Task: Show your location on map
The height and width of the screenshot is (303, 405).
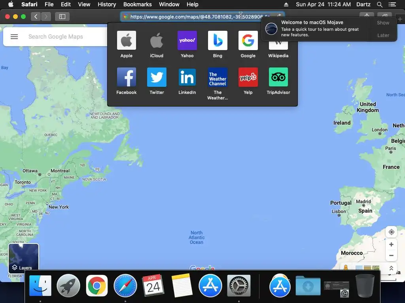Action: point(391,232)
